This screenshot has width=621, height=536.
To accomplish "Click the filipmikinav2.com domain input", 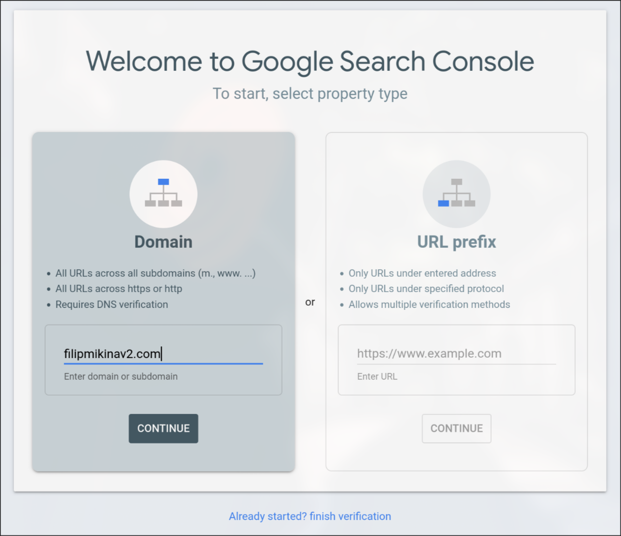I will tap(163, 353).
